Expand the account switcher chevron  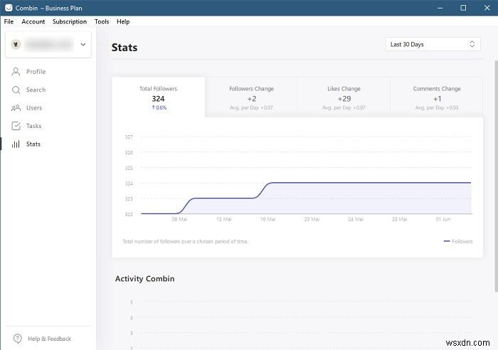tap(83, 44)
